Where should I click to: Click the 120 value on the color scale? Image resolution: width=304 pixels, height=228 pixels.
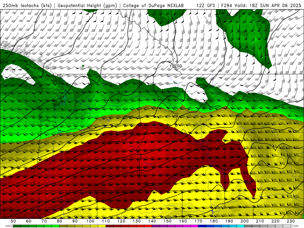pyautogui.click(x=121, y=221)
